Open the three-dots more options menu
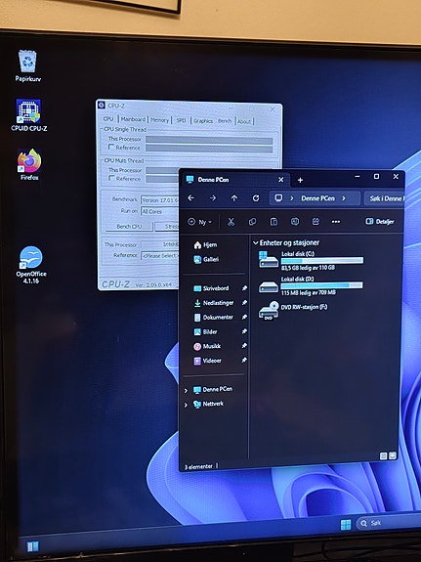The height and width of the screenshot is (562, 421). tap(336, 222)
